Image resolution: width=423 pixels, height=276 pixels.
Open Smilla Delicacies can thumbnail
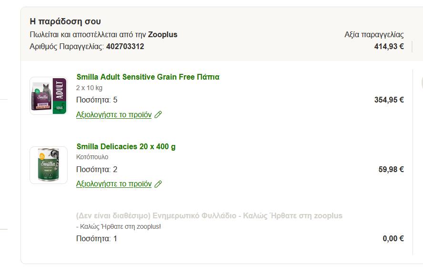pyautogui.click(x=49, y=165)
